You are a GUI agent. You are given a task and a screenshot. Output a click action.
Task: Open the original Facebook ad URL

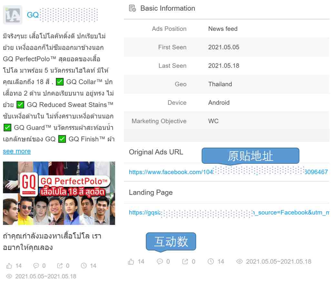coord(228,172)
